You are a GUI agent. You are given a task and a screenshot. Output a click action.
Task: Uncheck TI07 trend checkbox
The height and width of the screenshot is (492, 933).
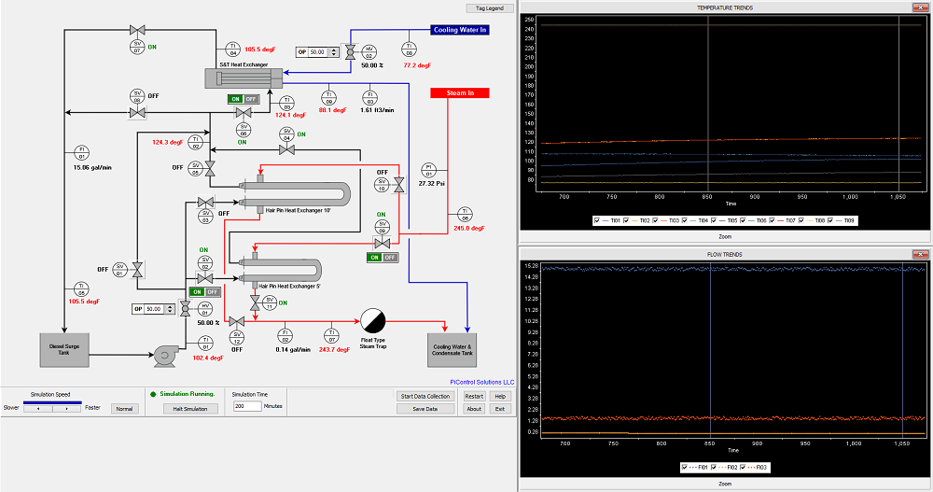tap(772, 220)
